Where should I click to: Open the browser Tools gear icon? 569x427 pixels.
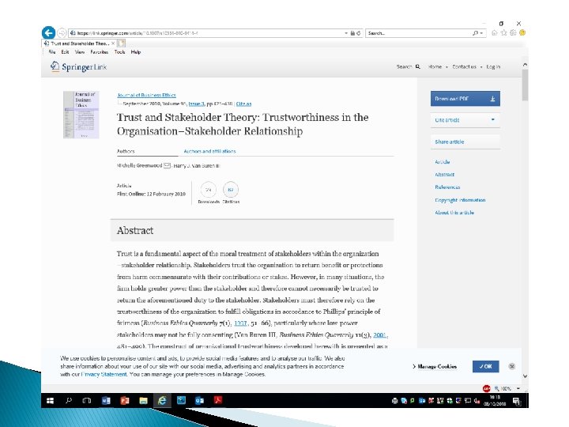click(513, 32)
